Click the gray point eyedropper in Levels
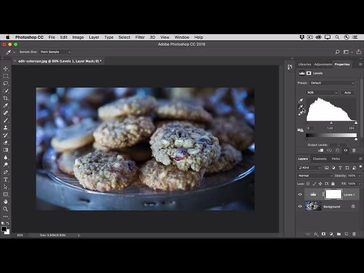364x273 pixels. [x=301, y=107]
